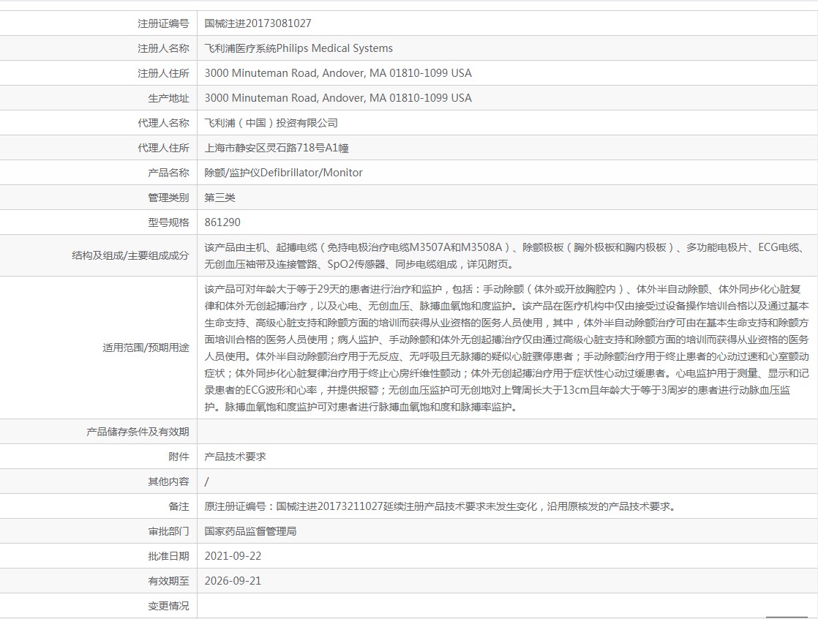
Task: Select management class value 第三类
Action: (219, 198)
